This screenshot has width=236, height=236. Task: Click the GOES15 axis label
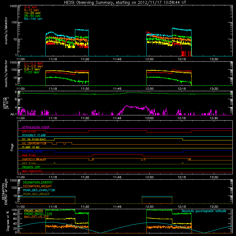[6, 103]
